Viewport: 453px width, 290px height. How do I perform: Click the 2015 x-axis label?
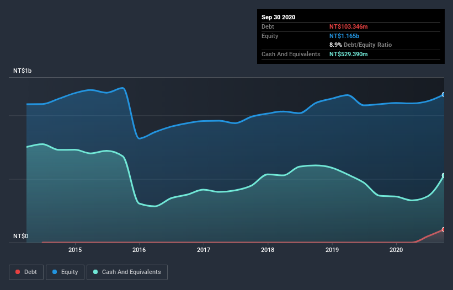pos(75,250)
